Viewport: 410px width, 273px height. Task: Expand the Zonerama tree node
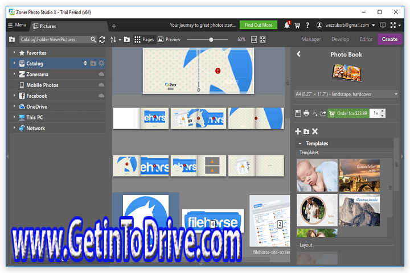[14, 74]
